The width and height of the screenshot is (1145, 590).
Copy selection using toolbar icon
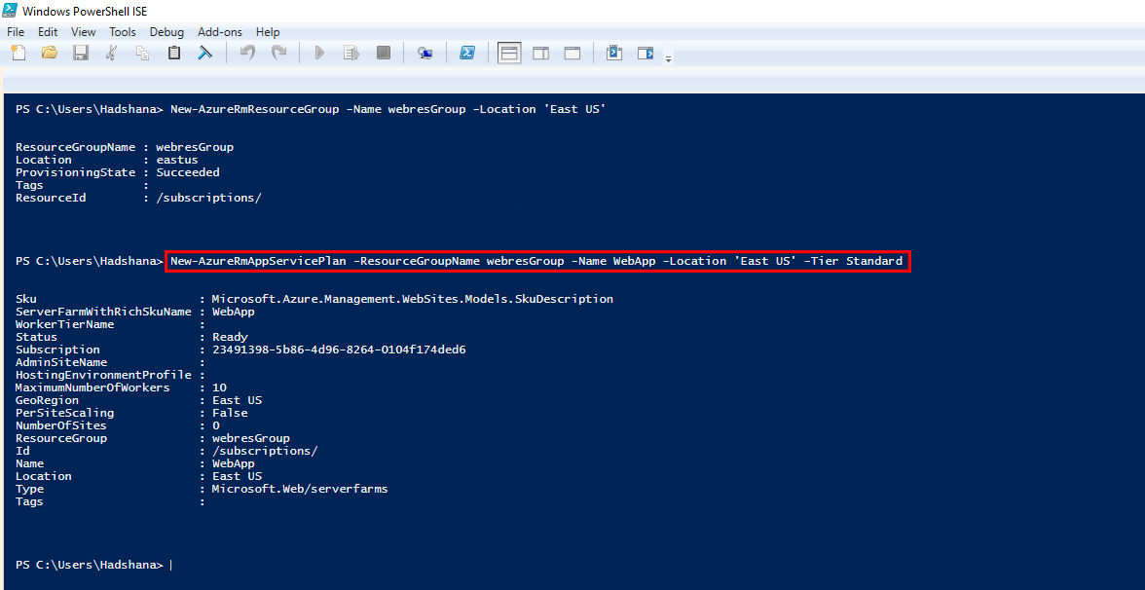tap(143, 53)
